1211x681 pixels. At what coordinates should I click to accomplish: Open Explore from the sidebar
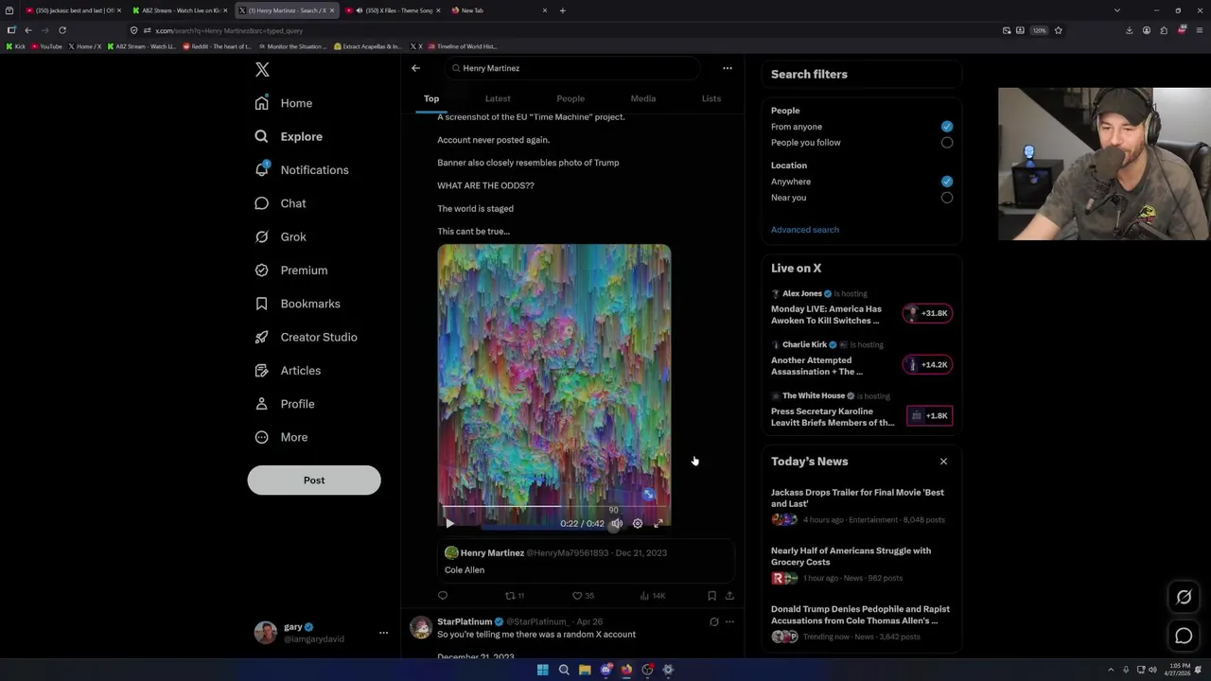click(289, 136)
